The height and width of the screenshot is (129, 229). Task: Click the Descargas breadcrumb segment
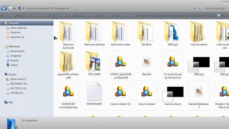click(60, 8)
